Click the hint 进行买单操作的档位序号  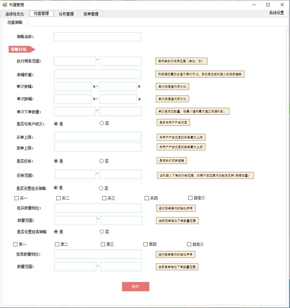176,208
